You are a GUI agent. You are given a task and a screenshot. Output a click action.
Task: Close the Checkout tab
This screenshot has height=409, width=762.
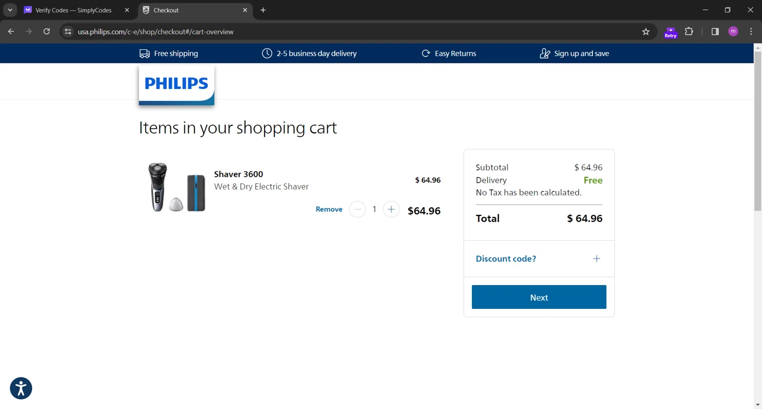point(245,10)
